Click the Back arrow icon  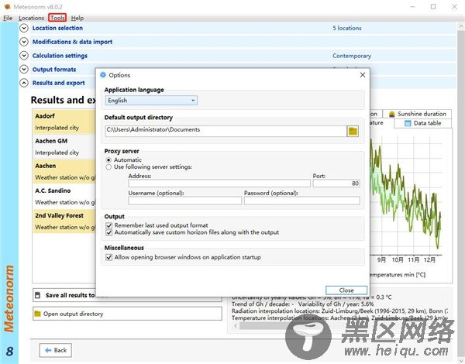click(48, 350)
